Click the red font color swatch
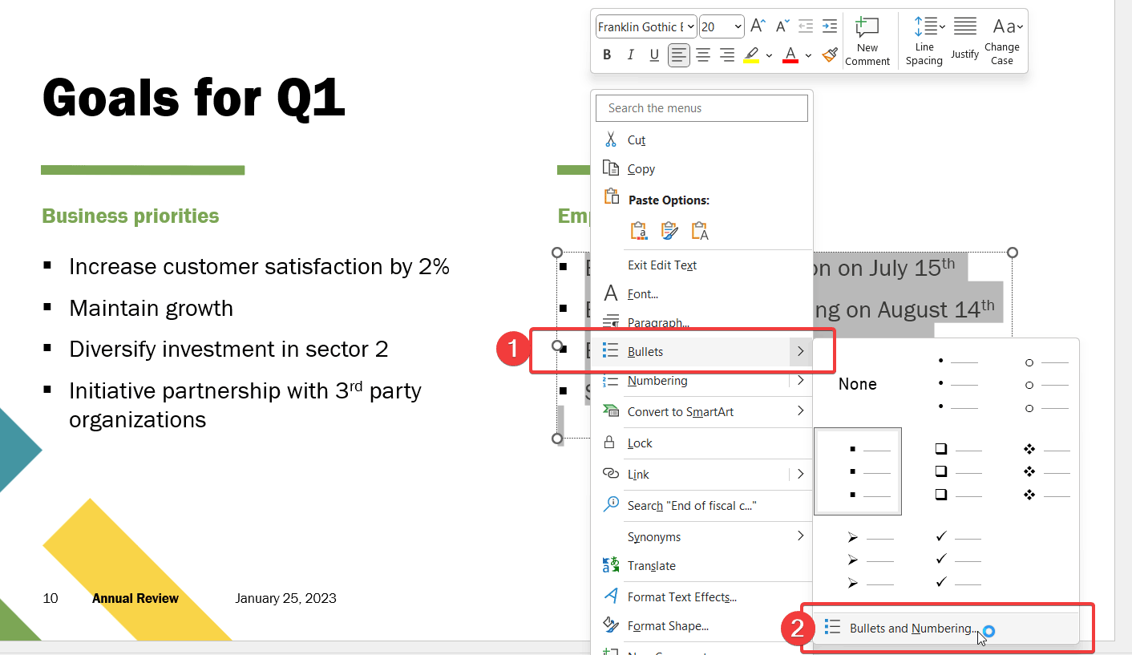 [x=790, y=55]
